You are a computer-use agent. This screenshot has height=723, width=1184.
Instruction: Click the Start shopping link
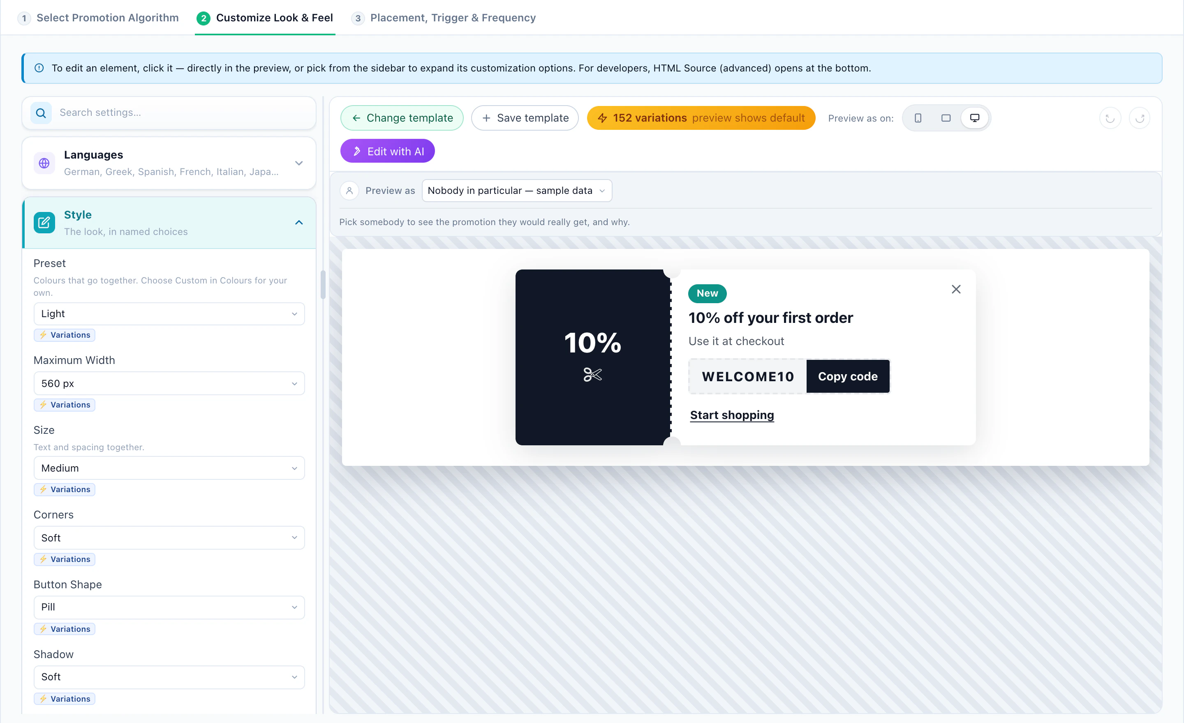[x=732, y=415]
